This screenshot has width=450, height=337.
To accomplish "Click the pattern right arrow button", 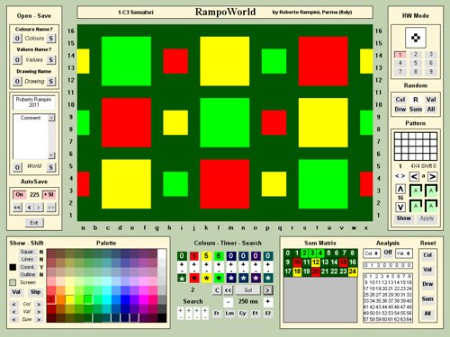I will 432,176.
